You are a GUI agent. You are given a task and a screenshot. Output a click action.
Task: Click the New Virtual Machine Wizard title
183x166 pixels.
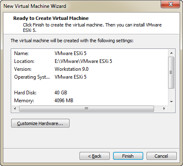pyautogui.click(x=35, y=6)
